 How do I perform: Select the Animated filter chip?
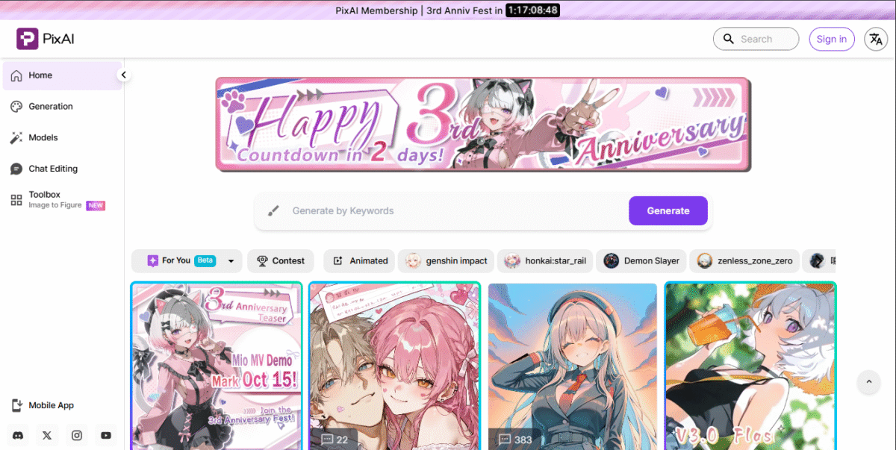[x=361, y=260]
